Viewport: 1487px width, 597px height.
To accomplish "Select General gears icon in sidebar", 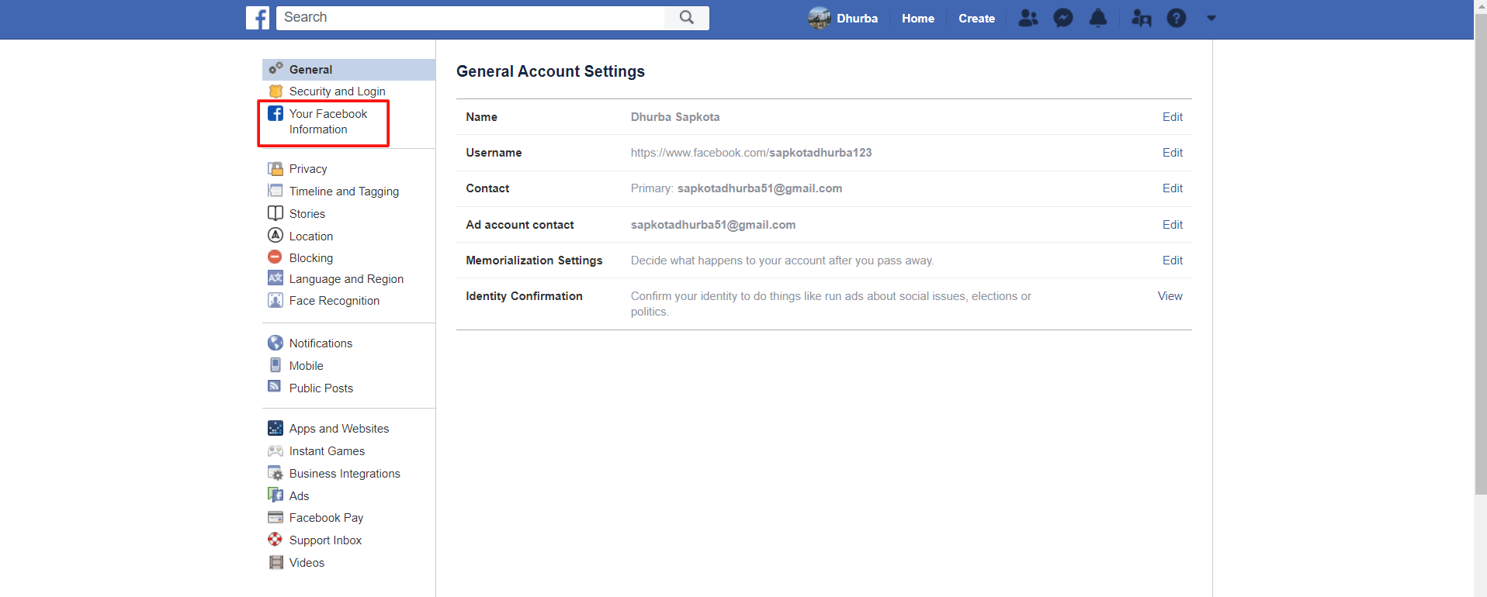I will click(276, 69).
